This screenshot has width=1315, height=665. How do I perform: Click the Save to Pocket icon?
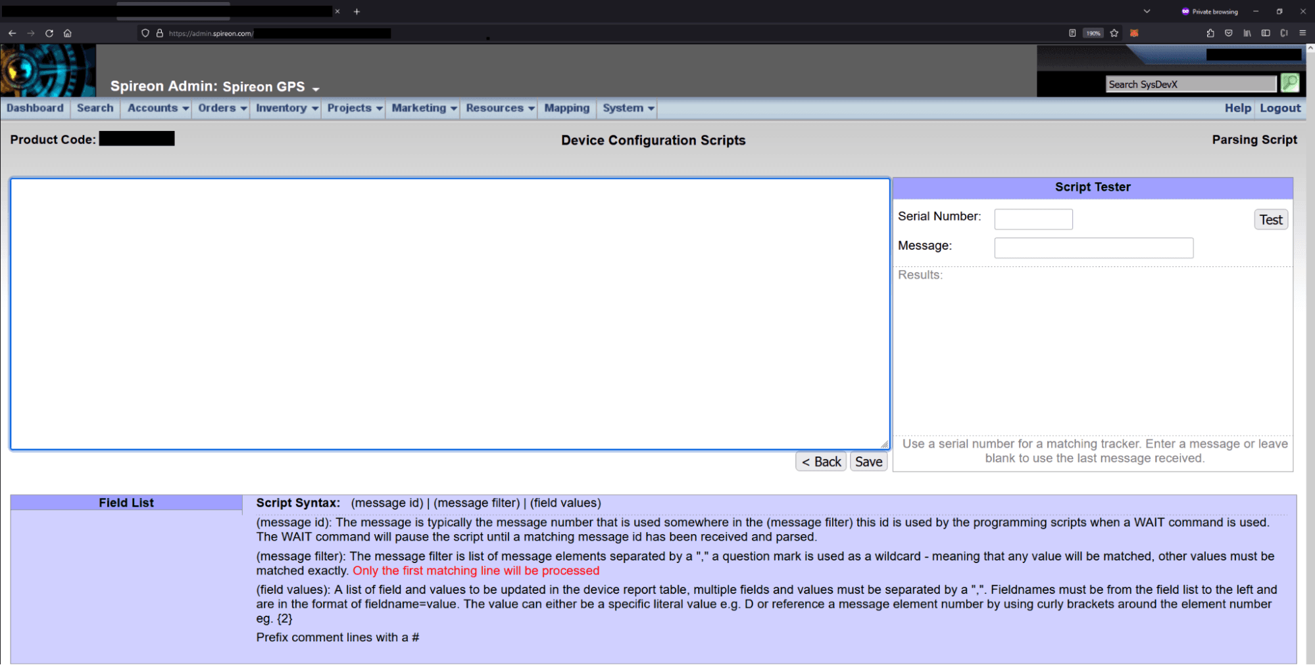coord(1229,33)
